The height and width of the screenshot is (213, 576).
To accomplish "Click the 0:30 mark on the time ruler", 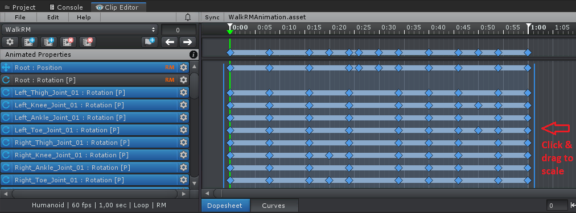I will point(388,27).
